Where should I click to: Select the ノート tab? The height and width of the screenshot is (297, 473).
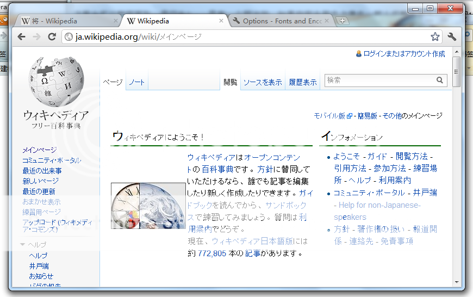(136, 82)
